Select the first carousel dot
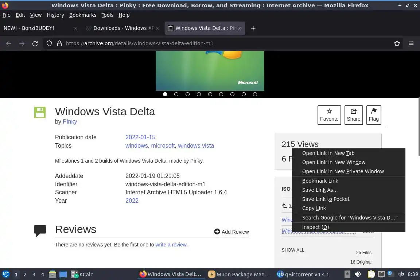The height and width of the screenshot is (280, 420). pyautogui.click(x=165, y=94)
